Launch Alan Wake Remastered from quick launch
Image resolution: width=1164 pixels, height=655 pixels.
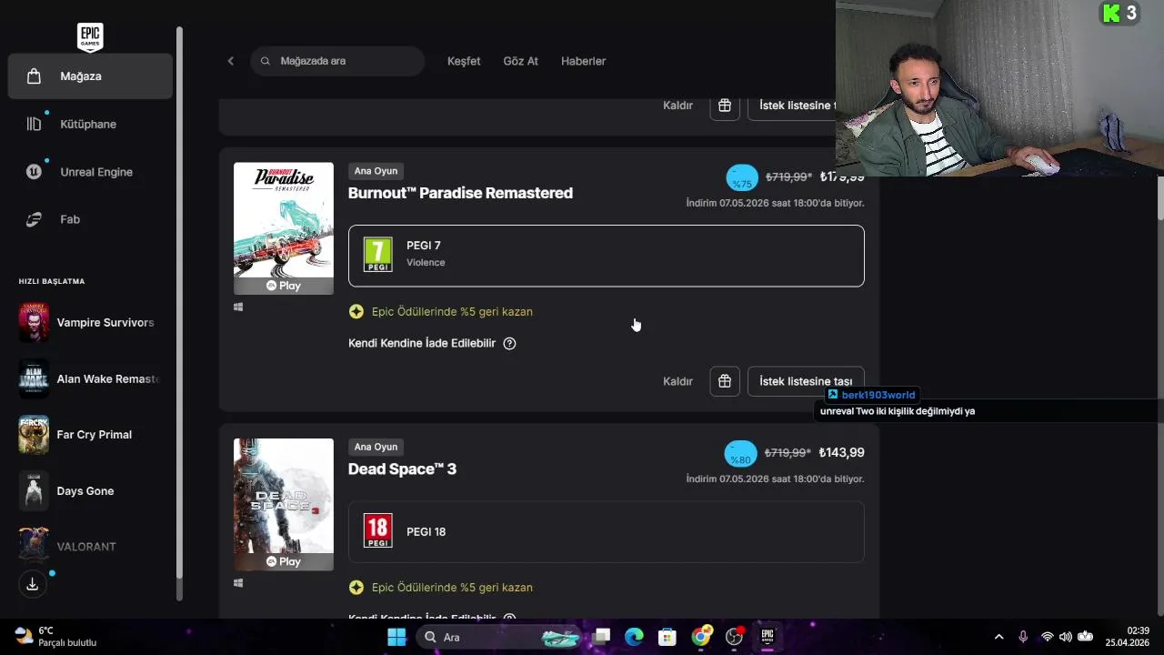pos(90,379)
